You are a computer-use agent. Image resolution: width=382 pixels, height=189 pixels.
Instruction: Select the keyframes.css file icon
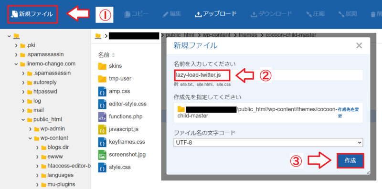pyautogui.click(x=102, y=142)
